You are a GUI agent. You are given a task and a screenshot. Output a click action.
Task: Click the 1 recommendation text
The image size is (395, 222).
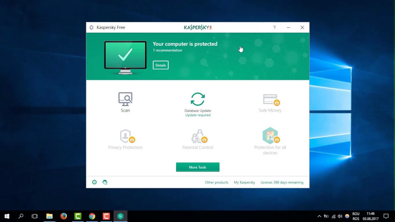168,50
